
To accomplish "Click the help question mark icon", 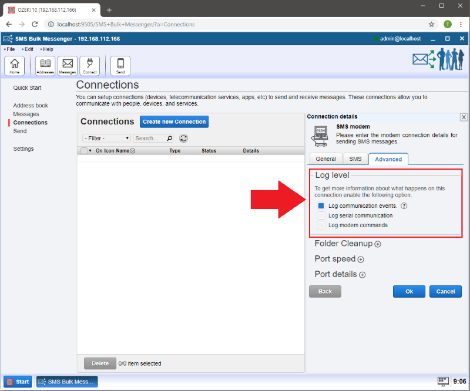I will [x=404, y=206].
